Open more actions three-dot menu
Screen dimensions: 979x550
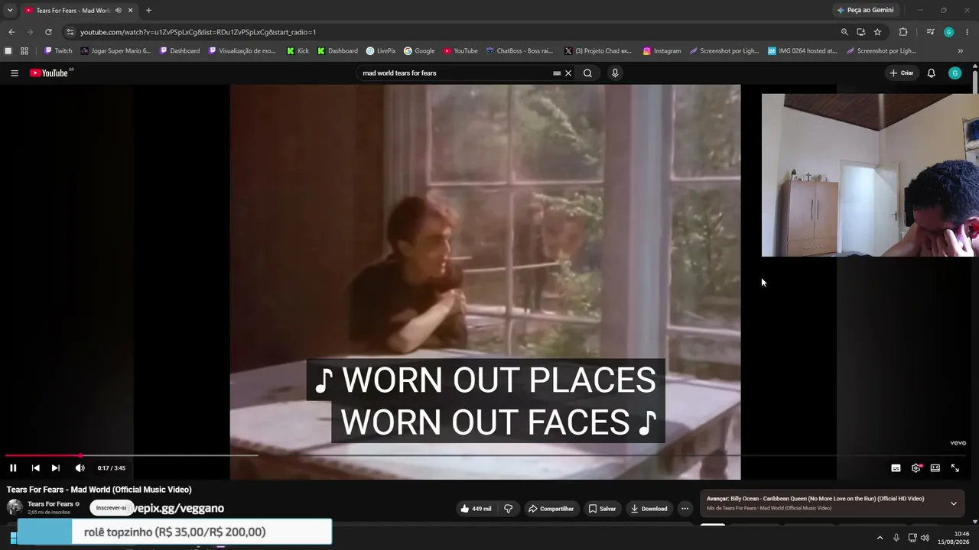tap(685, 509)
